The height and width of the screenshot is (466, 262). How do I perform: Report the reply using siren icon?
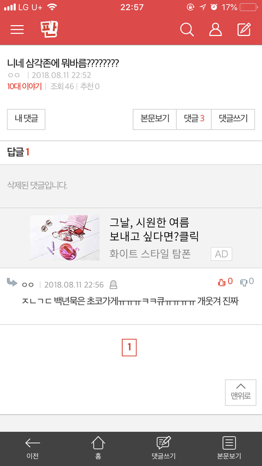(x=114, y=285)
